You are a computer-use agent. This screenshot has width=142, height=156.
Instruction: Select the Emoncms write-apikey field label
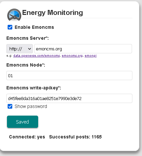click(x=34, y=88)
